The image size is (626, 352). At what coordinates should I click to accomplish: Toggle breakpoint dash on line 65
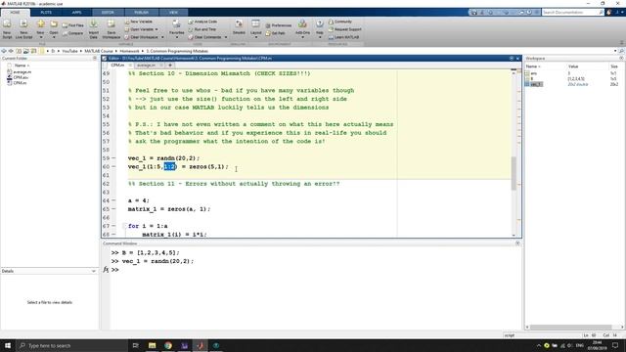click(113, 209)
